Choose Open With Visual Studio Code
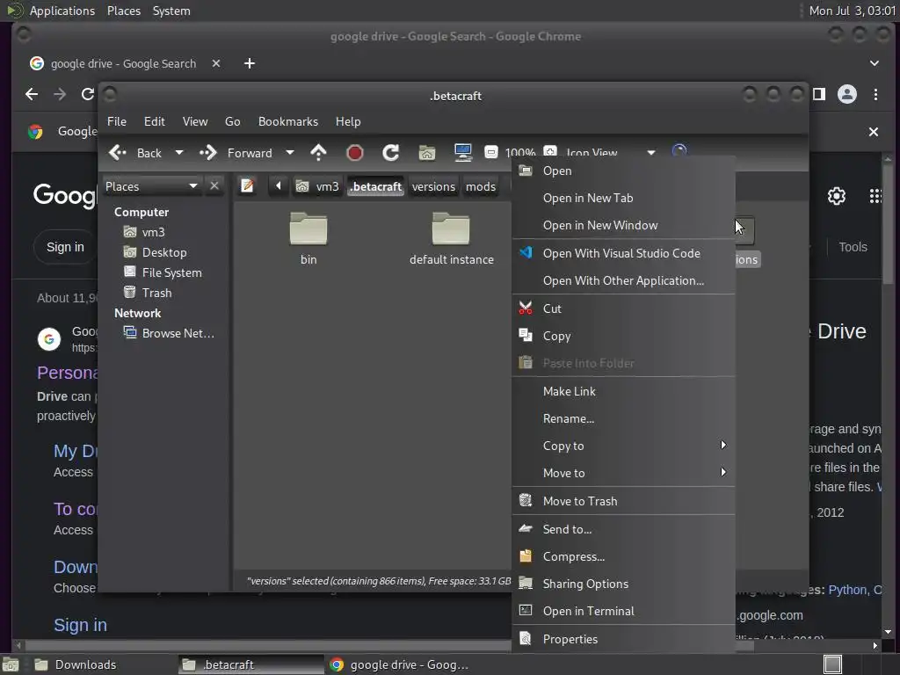Image resolution: width=900 pixels, height=675 pixels. 623,253
